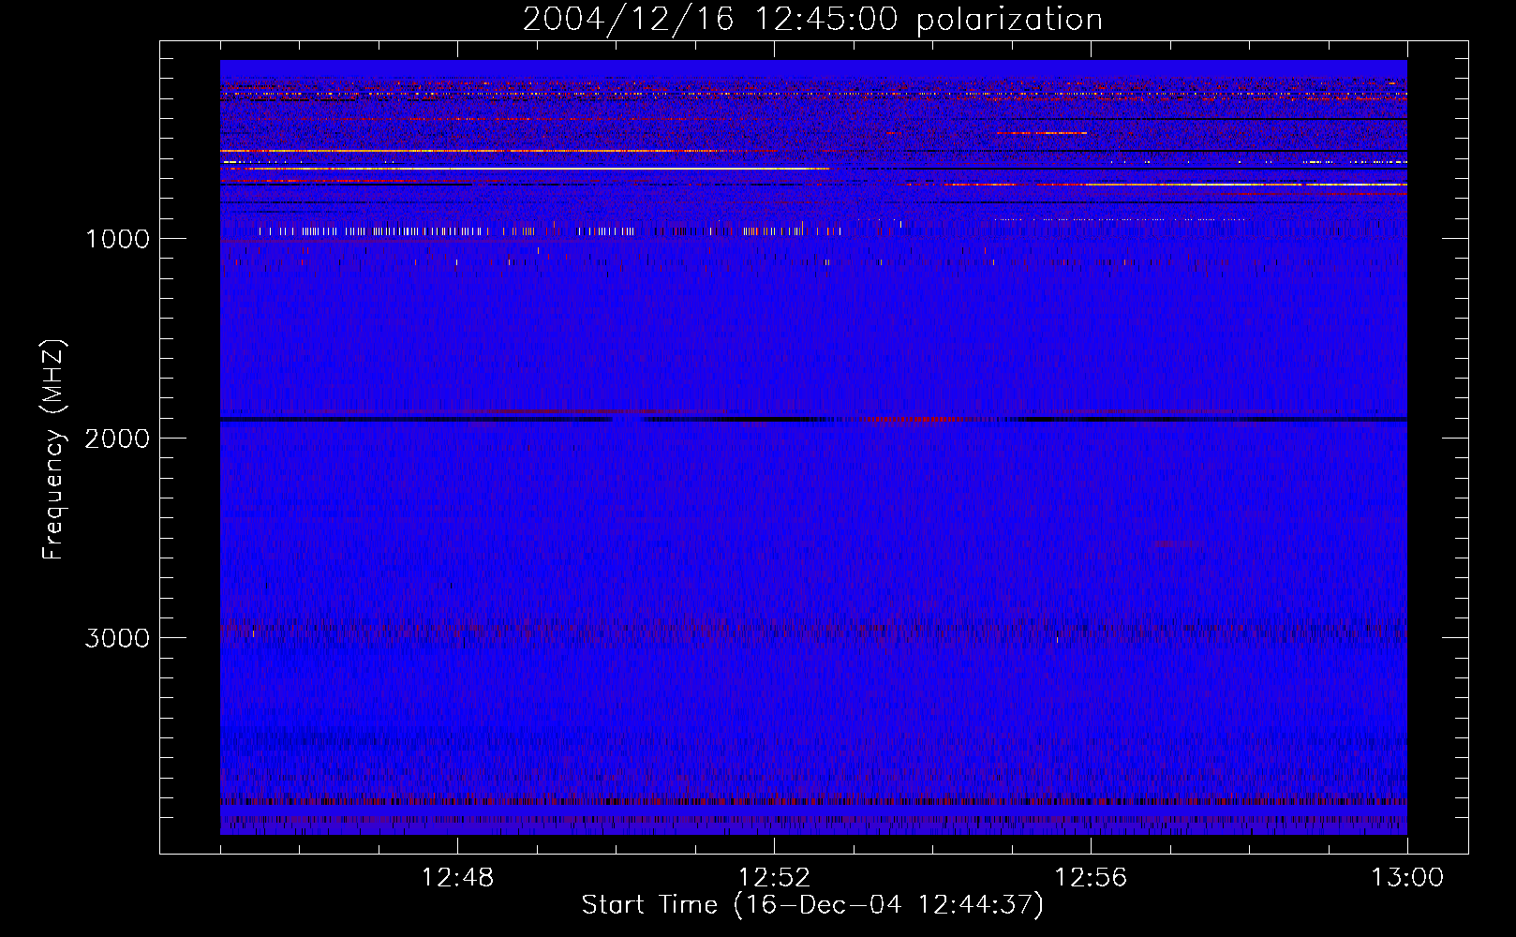Viewport: 1516px width, 937px height.
Task: Click the 12:48 time tick label
Action: click(x=457, y=878)
